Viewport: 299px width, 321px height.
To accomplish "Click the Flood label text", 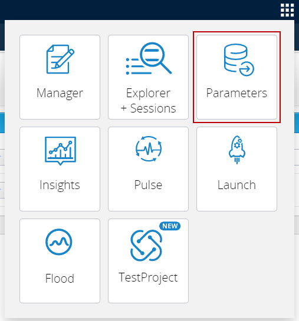I will tap(60, 279).
